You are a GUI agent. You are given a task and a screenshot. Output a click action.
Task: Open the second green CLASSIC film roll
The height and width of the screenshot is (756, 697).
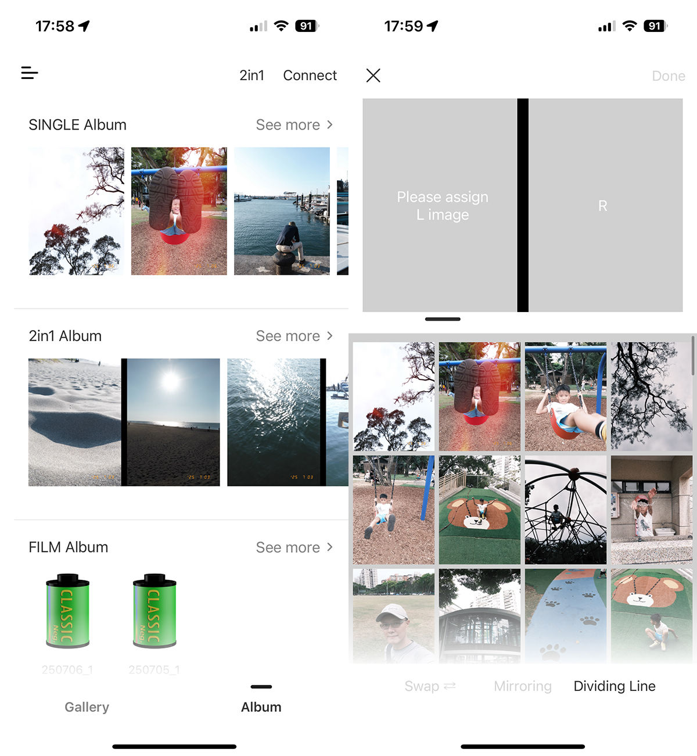155,611
